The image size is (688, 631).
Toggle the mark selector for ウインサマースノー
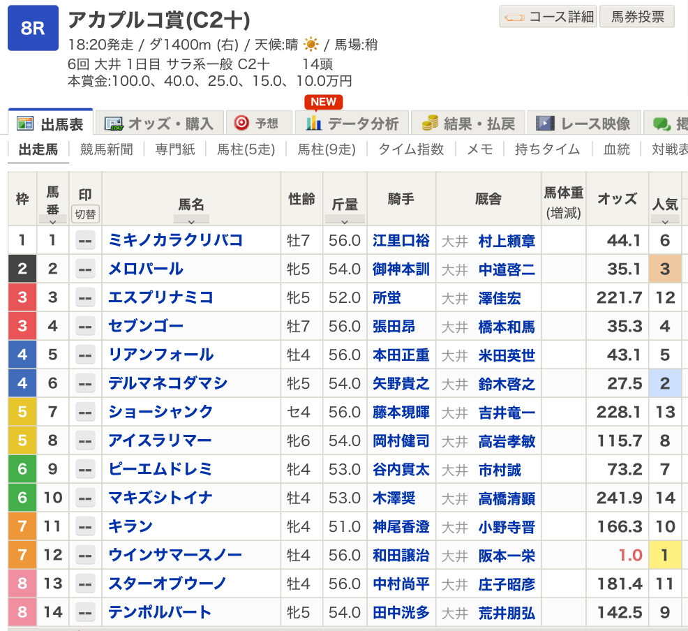(x=85, y=556)
